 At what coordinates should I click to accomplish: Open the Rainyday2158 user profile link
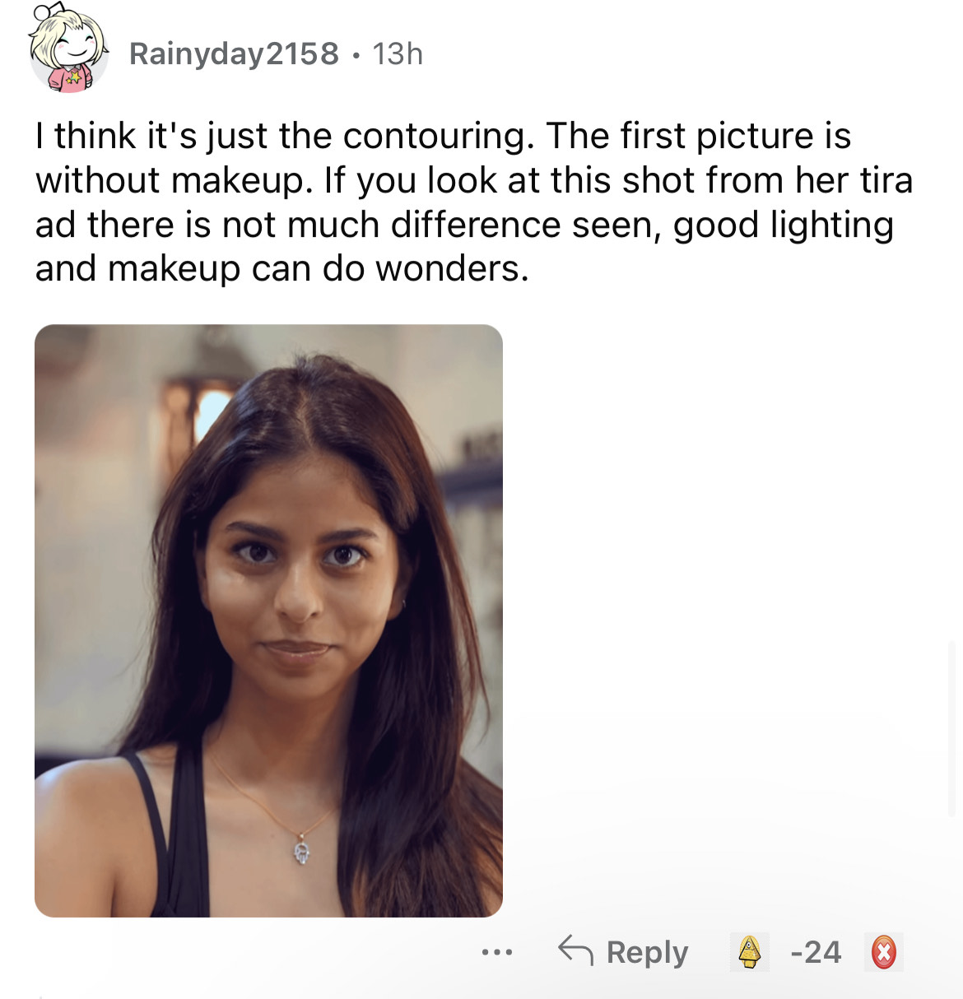[234, 53]
